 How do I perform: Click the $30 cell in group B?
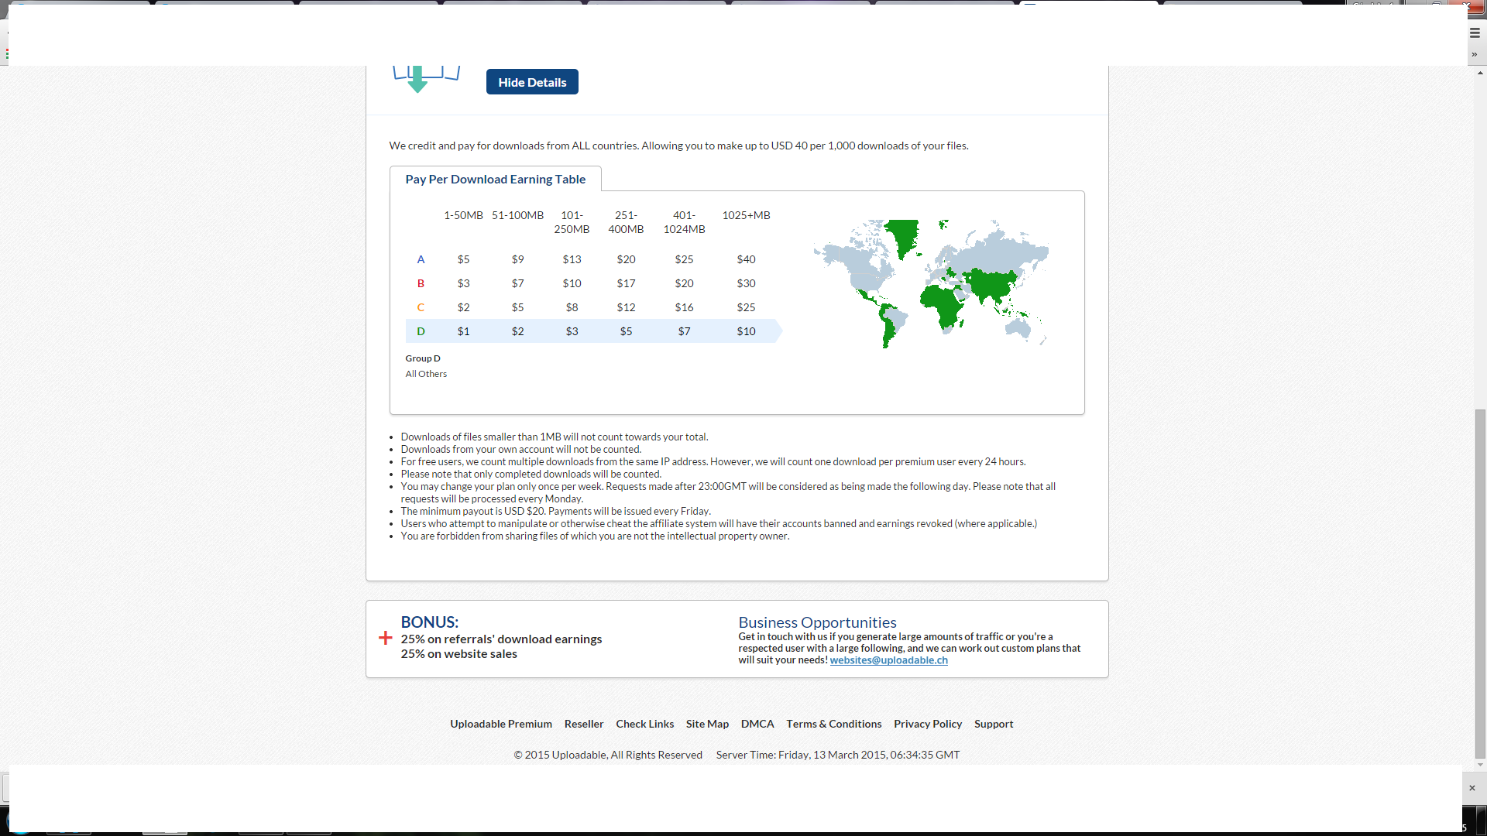point(746,283)
